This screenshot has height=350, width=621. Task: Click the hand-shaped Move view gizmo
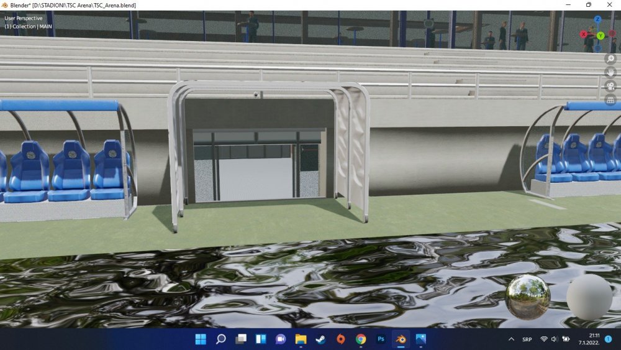click(x=610, y=72)
